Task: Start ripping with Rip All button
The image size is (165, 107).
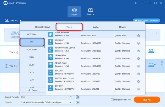Action: tap(147, 100)
